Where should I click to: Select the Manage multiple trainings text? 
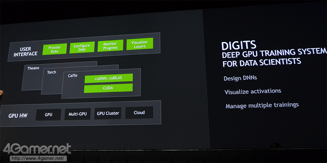click(x=262, y=105)
